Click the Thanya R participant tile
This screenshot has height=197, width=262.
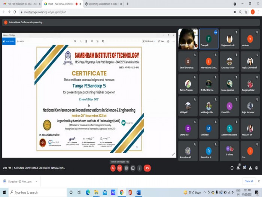pyautogui.click(x=209, y=39)
